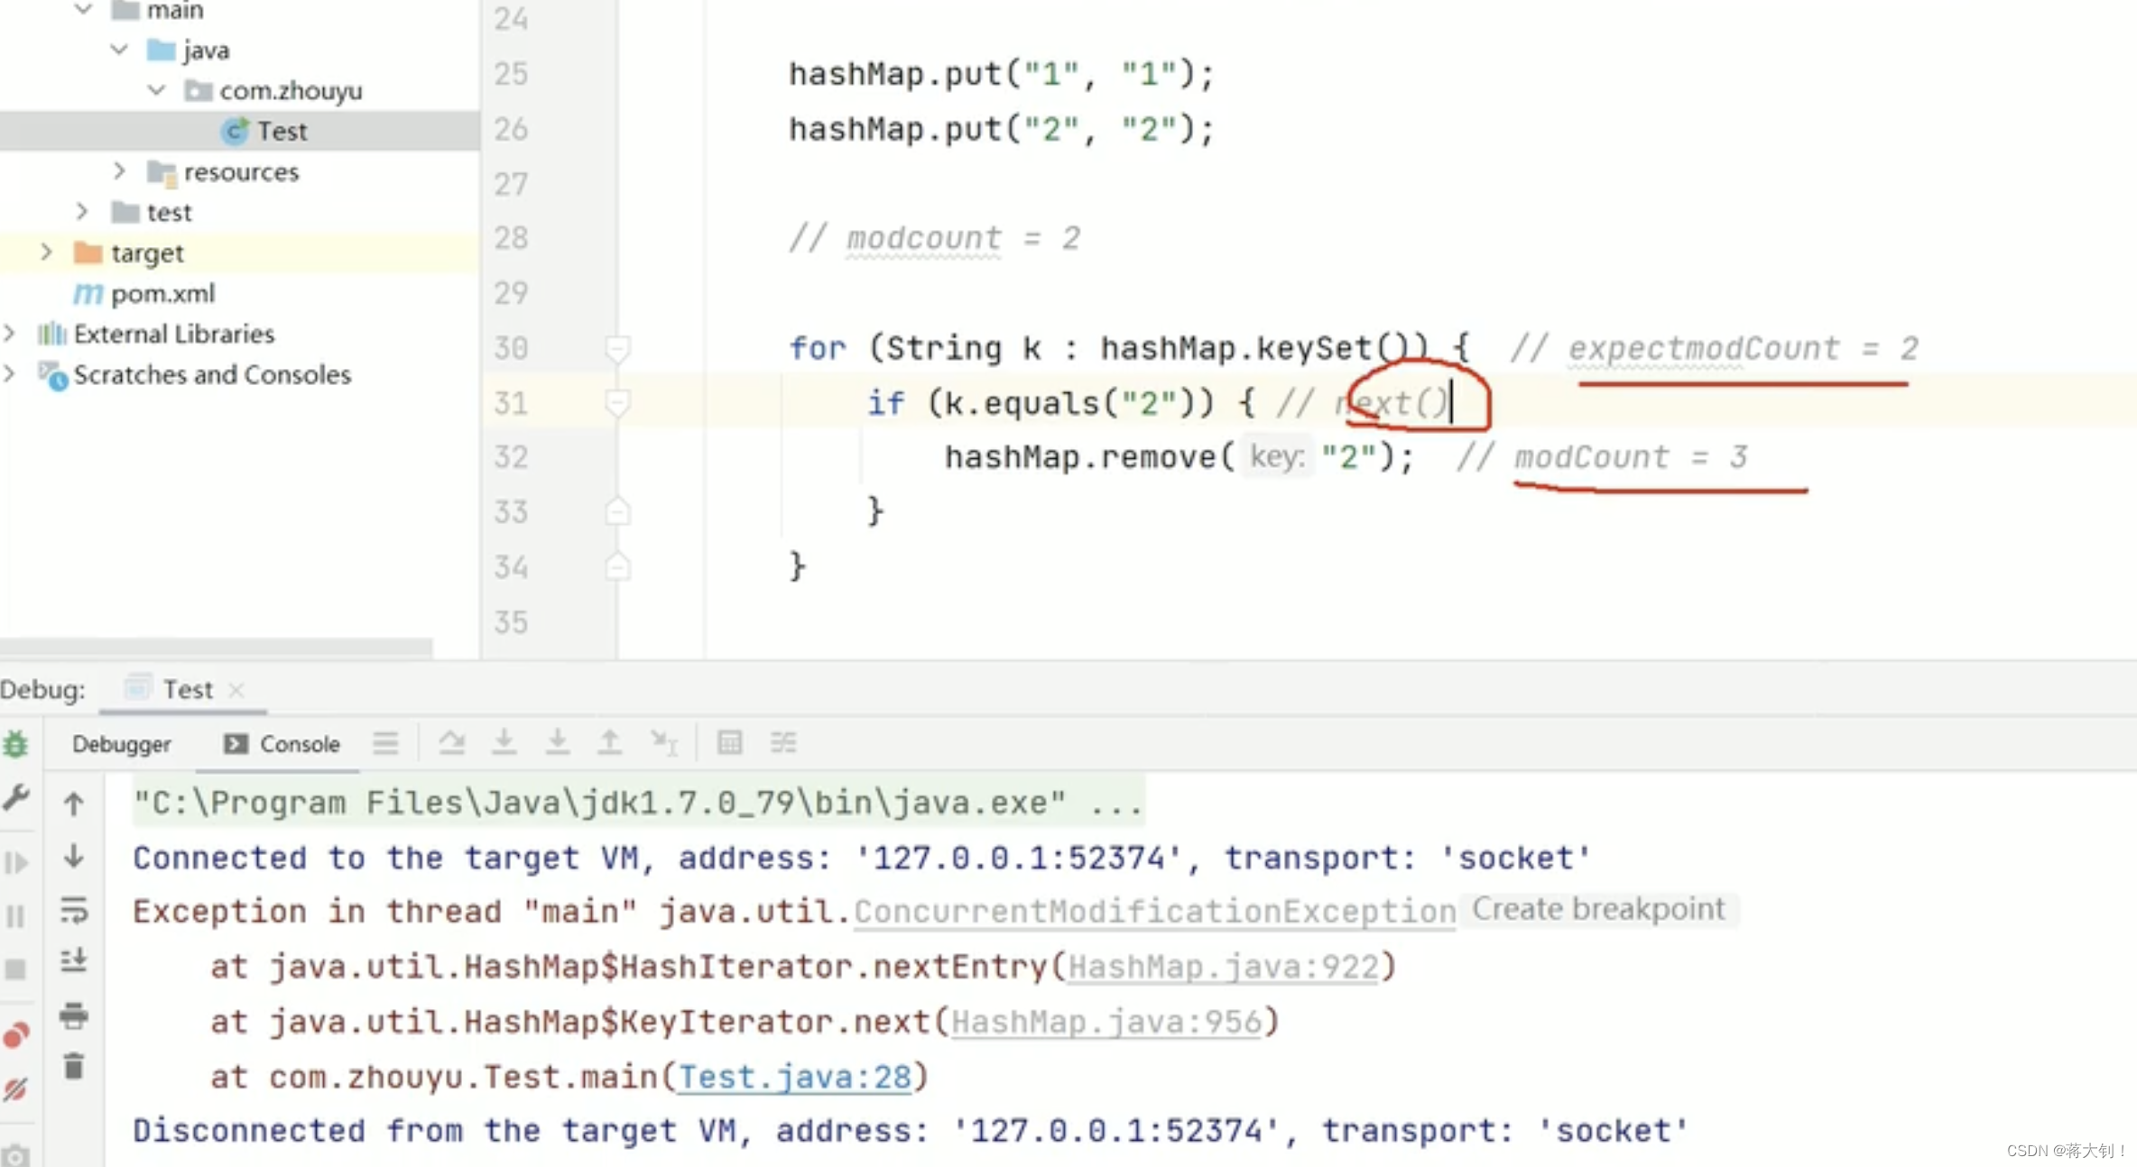Click the Step Over icon in debugger
Viewport: 2137px width, 1167px height.
click(450, 743)
